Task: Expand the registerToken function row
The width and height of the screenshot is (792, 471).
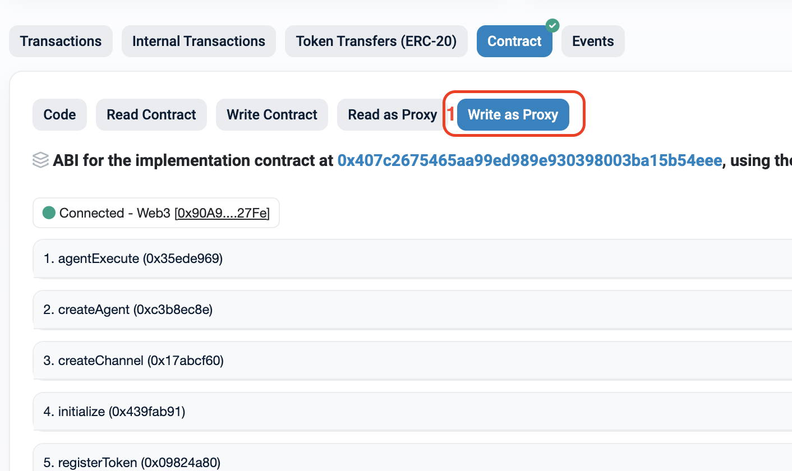Action: (x=132, y=463)
